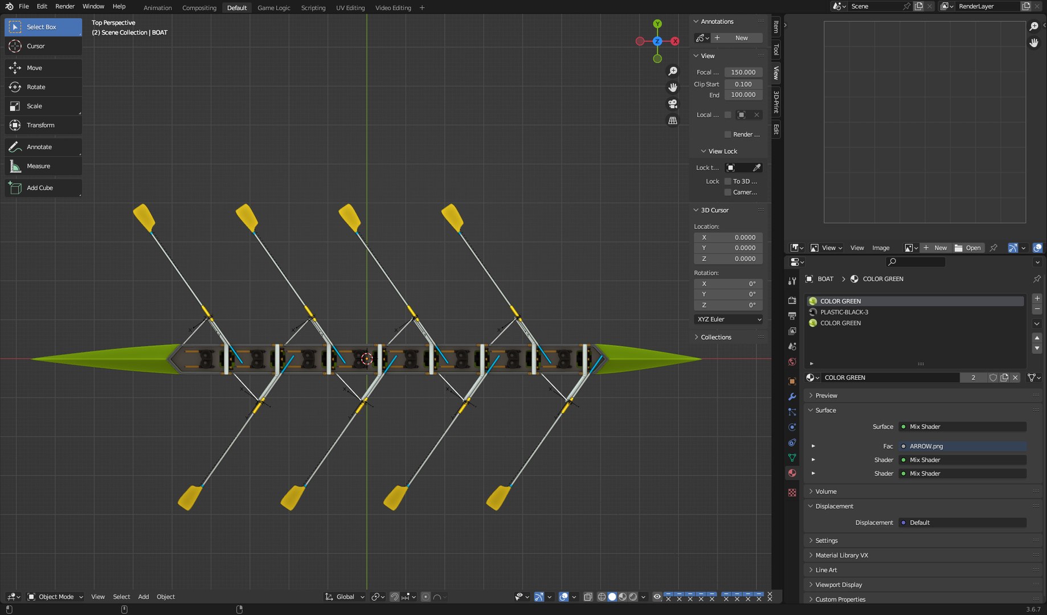Open the Add menu in viewport header

click(x=144, y=597)
